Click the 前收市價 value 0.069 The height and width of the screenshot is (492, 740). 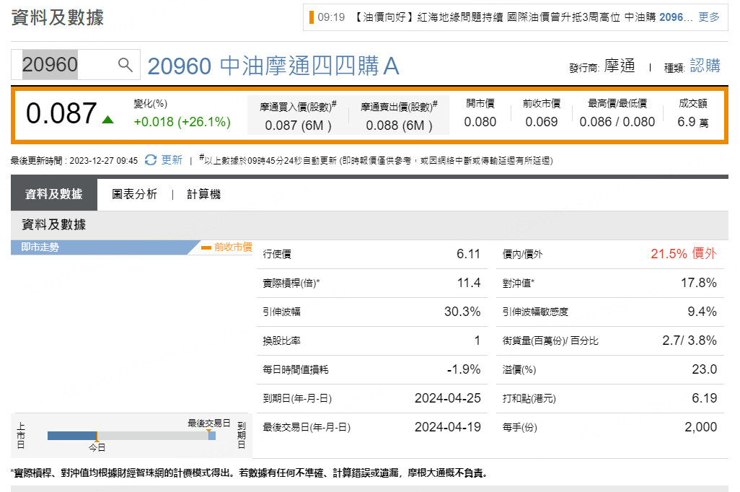click(x=542, y=122)
